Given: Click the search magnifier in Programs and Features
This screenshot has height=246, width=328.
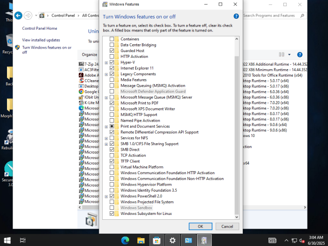Looking at the screenshot, I should (302, 15).
